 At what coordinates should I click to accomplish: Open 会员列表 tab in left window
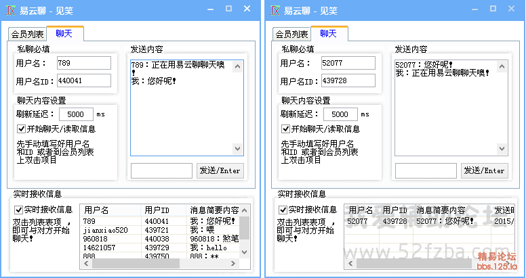tap(27, 34)
